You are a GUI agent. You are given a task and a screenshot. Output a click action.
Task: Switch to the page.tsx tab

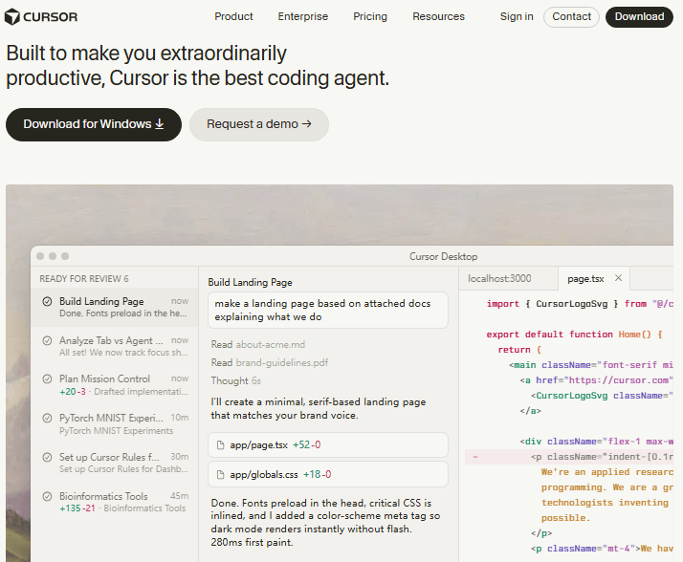tap(585, 278)
